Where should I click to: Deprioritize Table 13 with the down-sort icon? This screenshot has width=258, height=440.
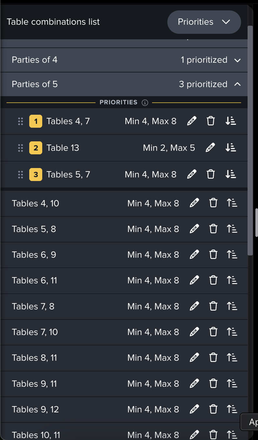(230, 148)
